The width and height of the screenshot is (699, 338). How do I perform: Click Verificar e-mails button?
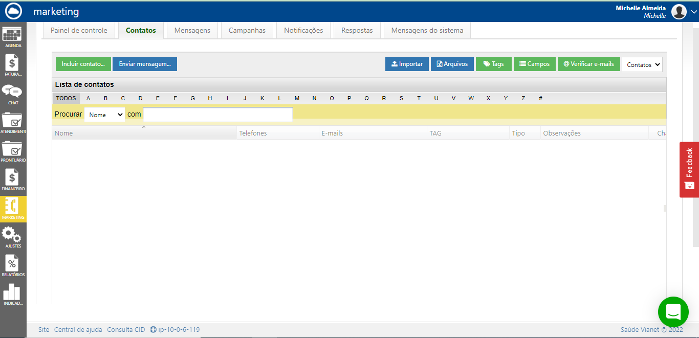click(589, 64)
